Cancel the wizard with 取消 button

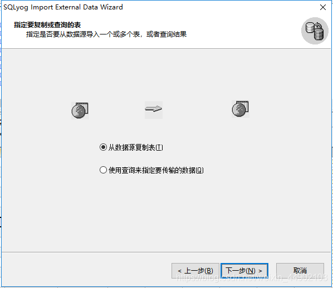pyautogui.click(x=300, y=271)
